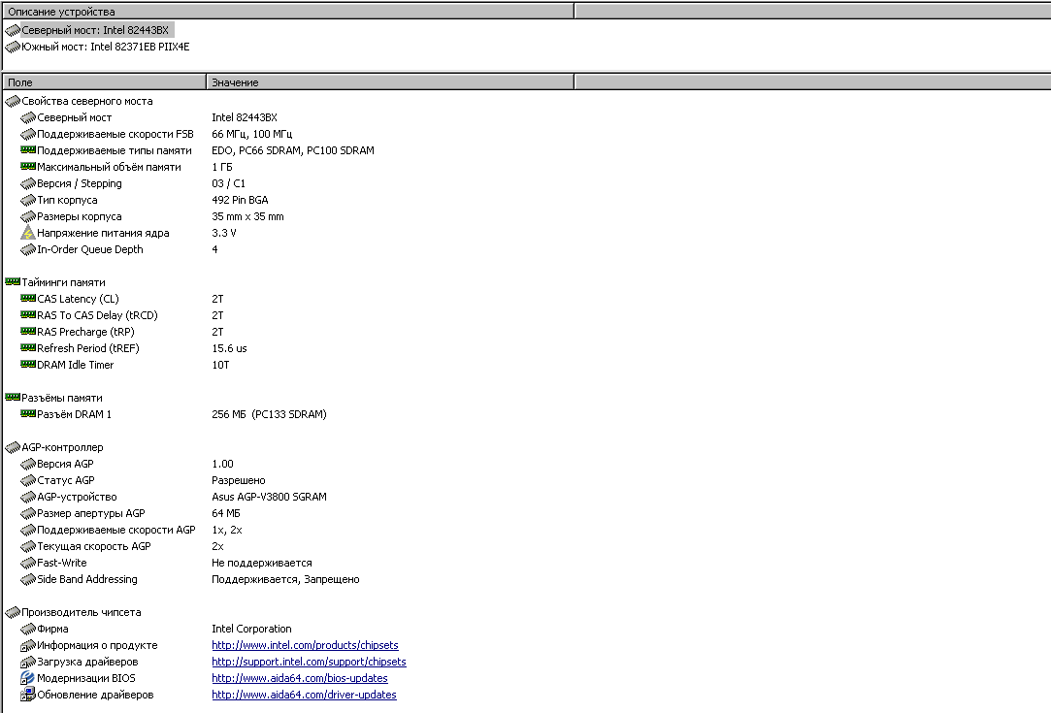1051x713 pixels.
Task: Click the value 256 МБ (PC133 SDRAM)
Action: tap(270, 414)
